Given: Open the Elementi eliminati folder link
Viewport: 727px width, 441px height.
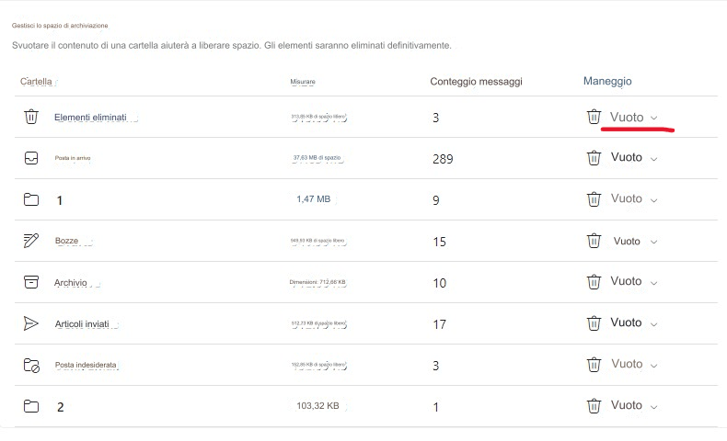Looking at the screenshot, I should 90,118.
